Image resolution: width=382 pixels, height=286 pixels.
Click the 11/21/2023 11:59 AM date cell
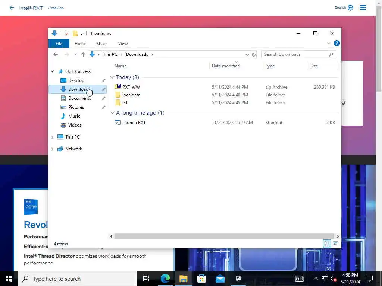(x=232, y=123)
